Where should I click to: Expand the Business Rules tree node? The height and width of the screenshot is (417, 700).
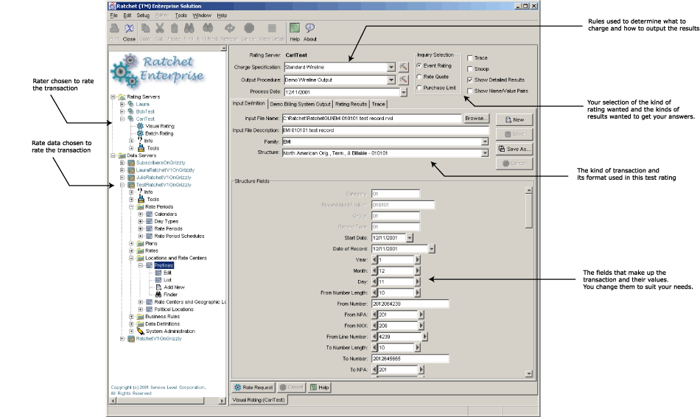pyautogui.click(x=131, y=317)
